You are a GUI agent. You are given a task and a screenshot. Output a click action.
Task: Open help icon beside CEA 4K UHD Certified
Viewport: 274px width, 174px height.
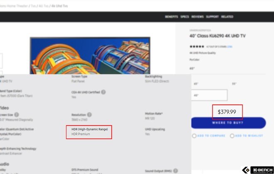[103, 92]
